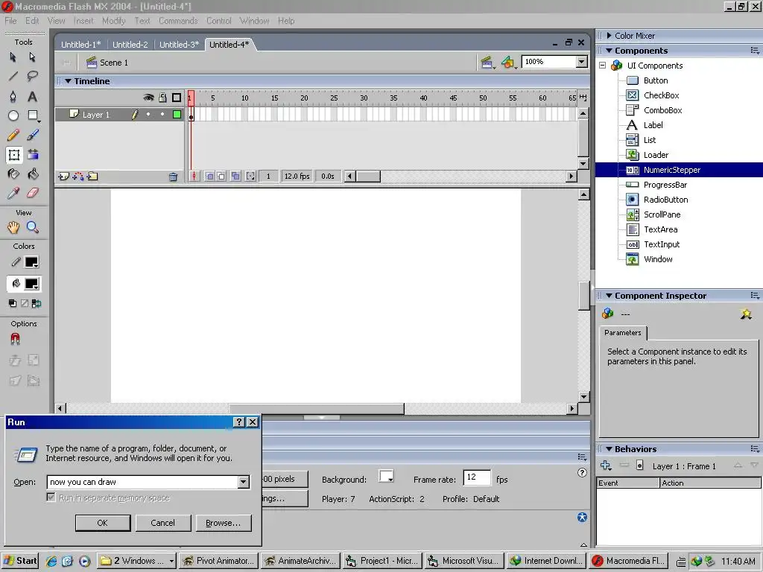Select the Subselection tool
This screenshot has width=763, height=572.
click(x=32, y=57)
